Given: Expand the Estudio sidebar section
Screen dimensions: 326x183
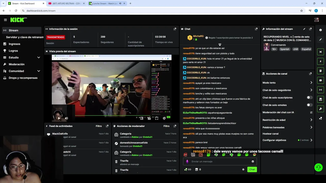Looking at the screenshot, I should [39, 57].
